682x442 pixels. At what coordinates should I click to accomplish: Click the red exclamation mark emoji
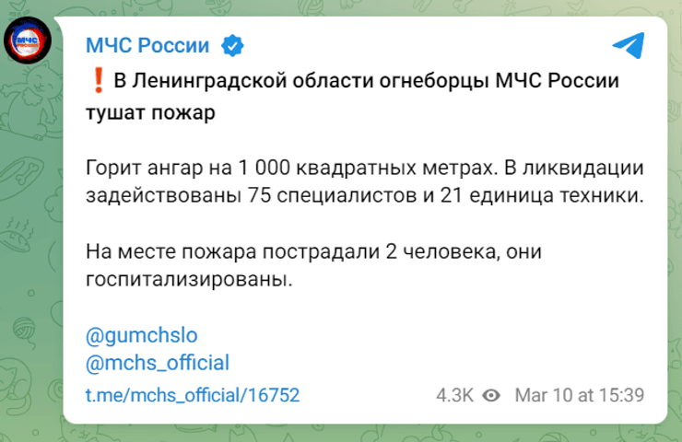click(x=97, y=82)
